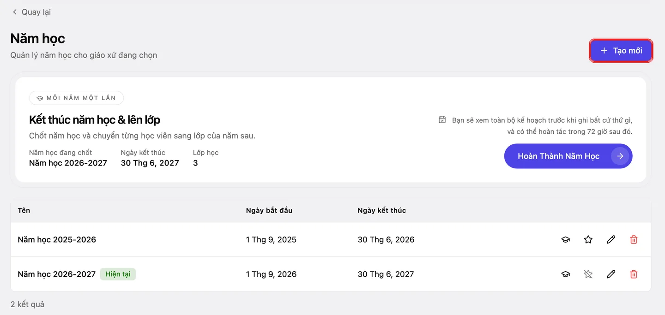Select the Năm học 2025-2026 row name
Image resolution: width=665 pixels, height=315 pixels.
pos(57,239)
